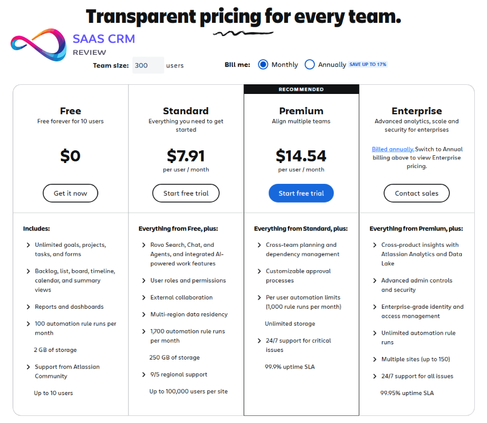
Task: Expand Multi-region data residency chevron
Action: tap(144, 315)
